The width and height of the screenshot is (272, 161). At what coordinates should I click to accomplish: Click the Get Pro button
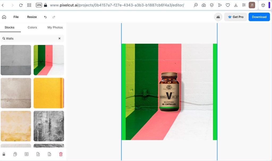[x=235, y=17]
